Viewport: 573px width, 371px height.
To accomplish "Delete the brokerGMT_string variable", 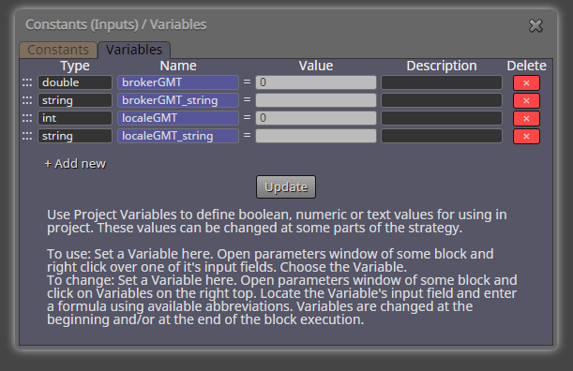I will pos(526,100).
